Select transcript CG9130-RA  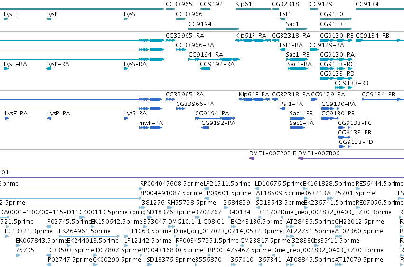pyautogui.click(x=337, y=54)
